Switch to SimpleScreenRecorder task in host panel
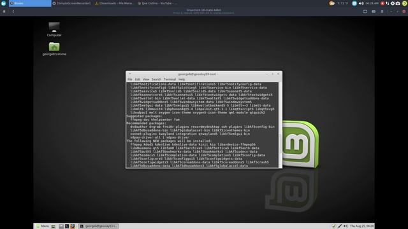This screenshot has height=229, width=408. click(72, 3)
